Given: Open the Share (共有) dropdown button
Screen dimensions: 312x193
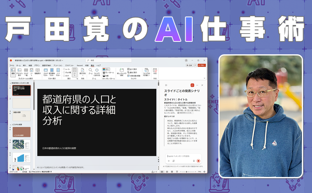Looking at the screenshot, I should 202,65.
